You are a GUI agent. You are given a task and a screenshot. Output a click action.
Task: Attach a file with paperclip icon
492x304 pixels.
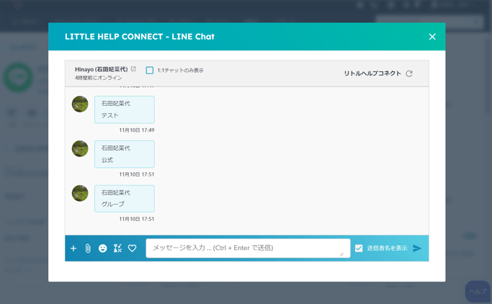point(88,248)
